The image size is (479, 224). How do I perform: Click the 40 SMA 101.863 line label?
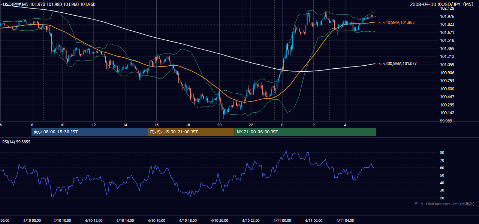pyautogui.click(x=397, y=22)
